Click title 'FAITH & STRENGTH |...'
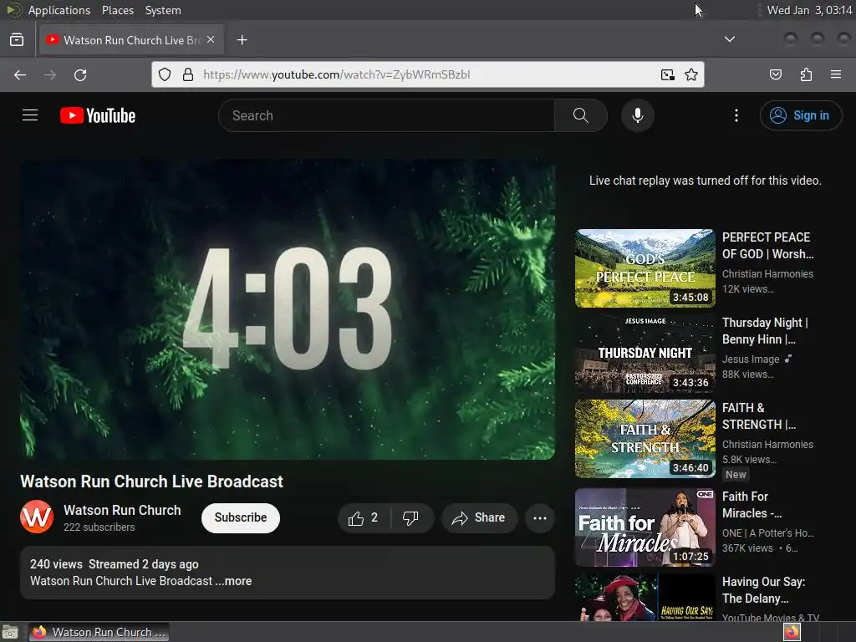 tap(759, 416)
